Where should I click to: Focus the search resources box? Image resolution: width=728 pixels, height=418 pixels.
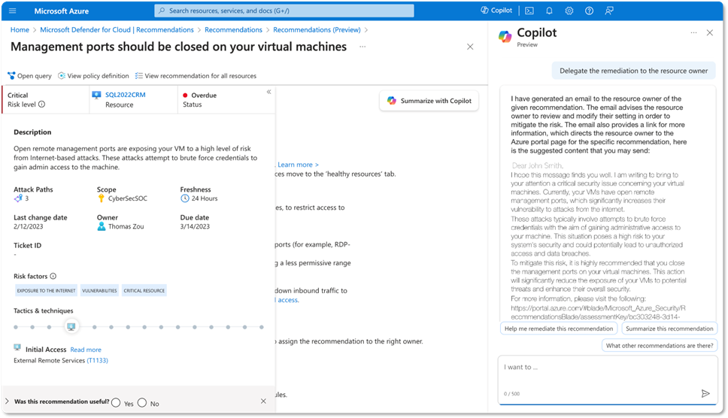coord(284,11)
